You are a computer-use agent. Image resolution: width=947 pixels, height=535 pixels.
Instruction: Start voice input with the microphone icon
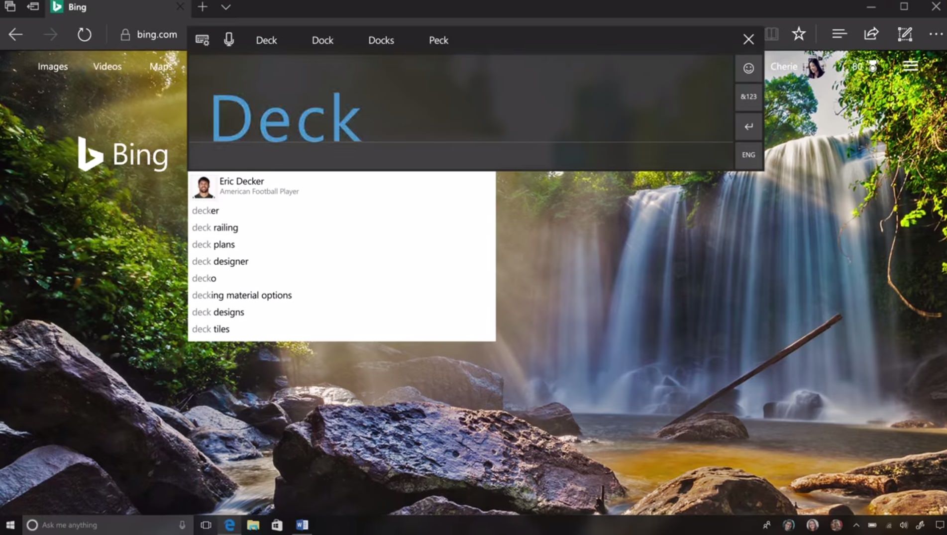point(228,40)
